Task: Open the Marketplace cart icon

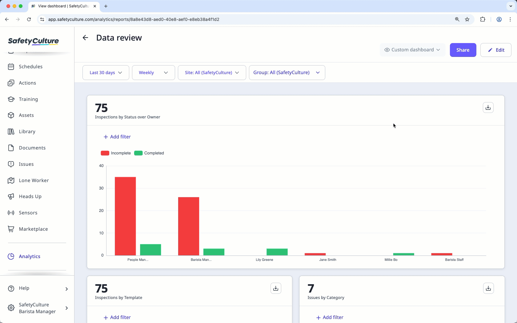Action: click(11, 229)
